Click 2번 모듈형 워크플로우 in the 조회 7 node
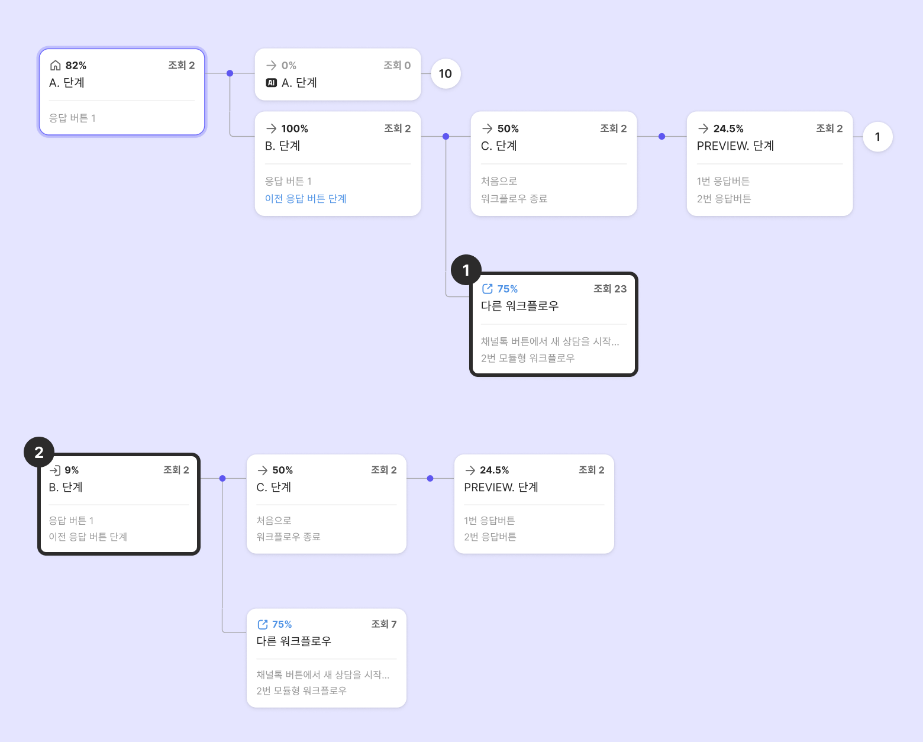Screen dimensions: 923x742 [x=301, y=691]
